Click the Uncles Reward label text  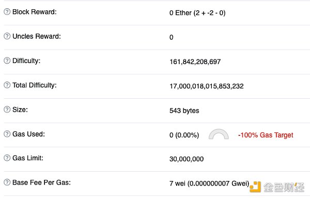[x=37, y=36]
